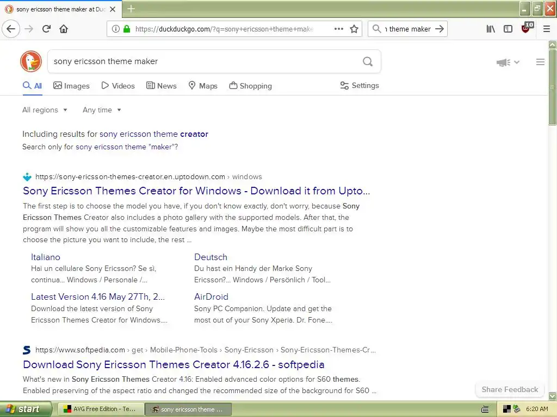
Task: Expand the chevron next to the megaphone
Action: click(517, 62)
